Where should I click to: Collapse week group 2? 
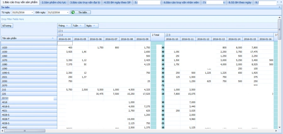tap(59, 35)
